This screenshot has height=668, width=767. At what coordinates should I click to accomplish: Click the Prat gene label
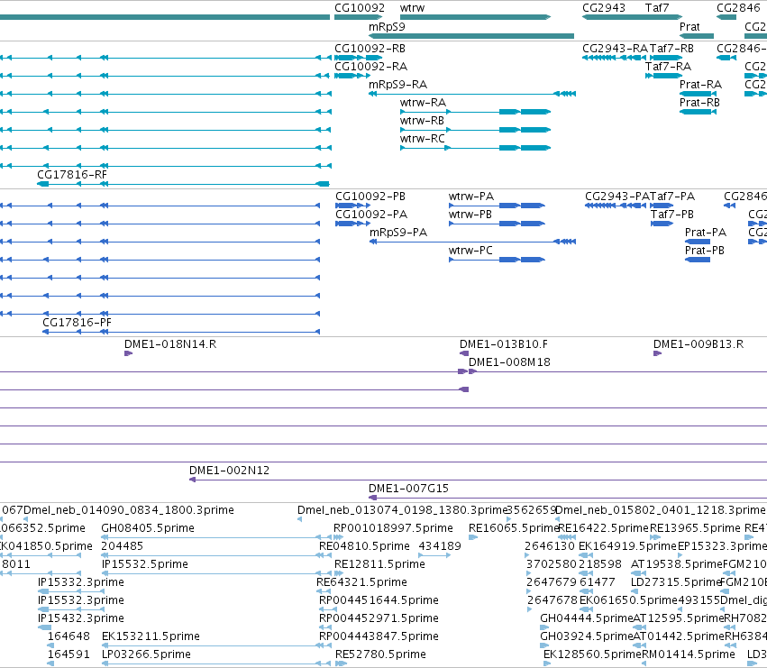(x=689, y=27)
